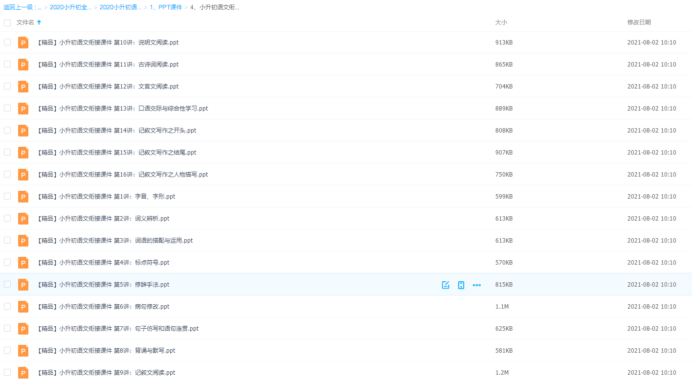Expand the collapsed breadcrumb ellipsis

point(39,7)
